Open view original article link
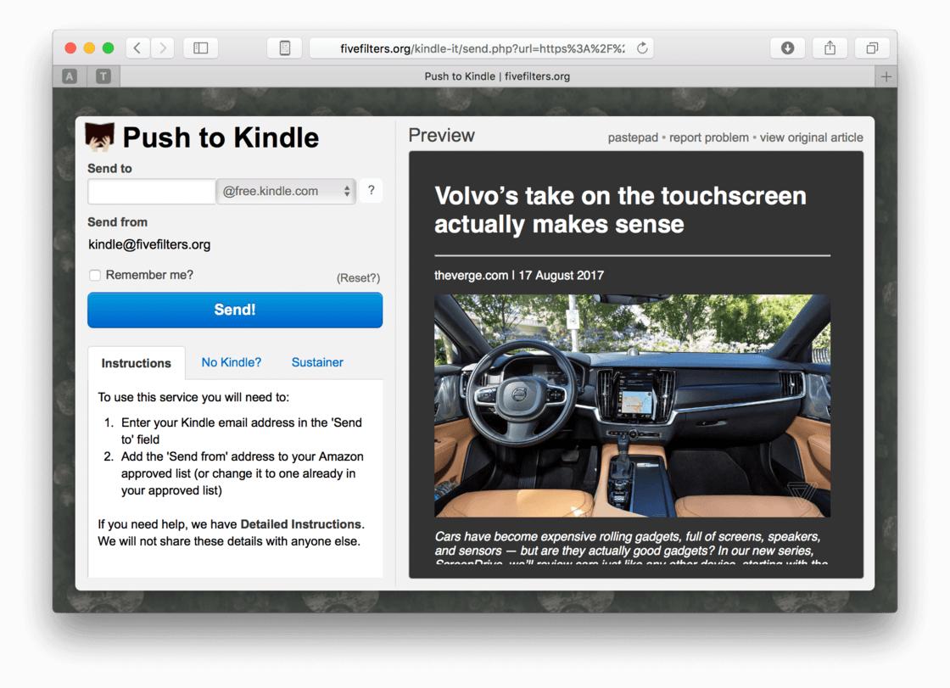The height and width of the screenshot is (688, 950). [x=811, y=137]
